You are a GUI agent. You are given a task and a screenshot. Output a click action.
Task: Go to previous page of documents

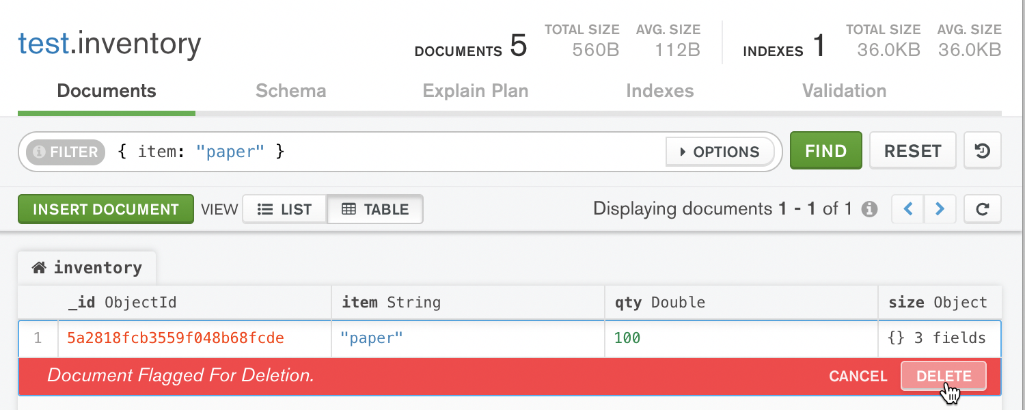pyautogui.click(x=908, y=209)
